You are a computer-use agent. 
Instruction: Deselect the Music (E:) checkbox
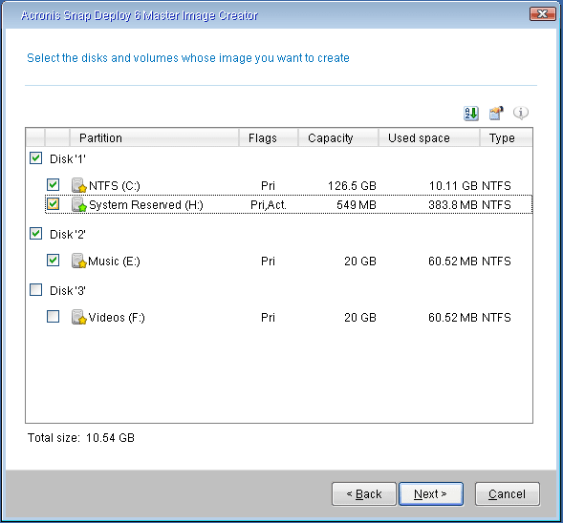[54, 261]
